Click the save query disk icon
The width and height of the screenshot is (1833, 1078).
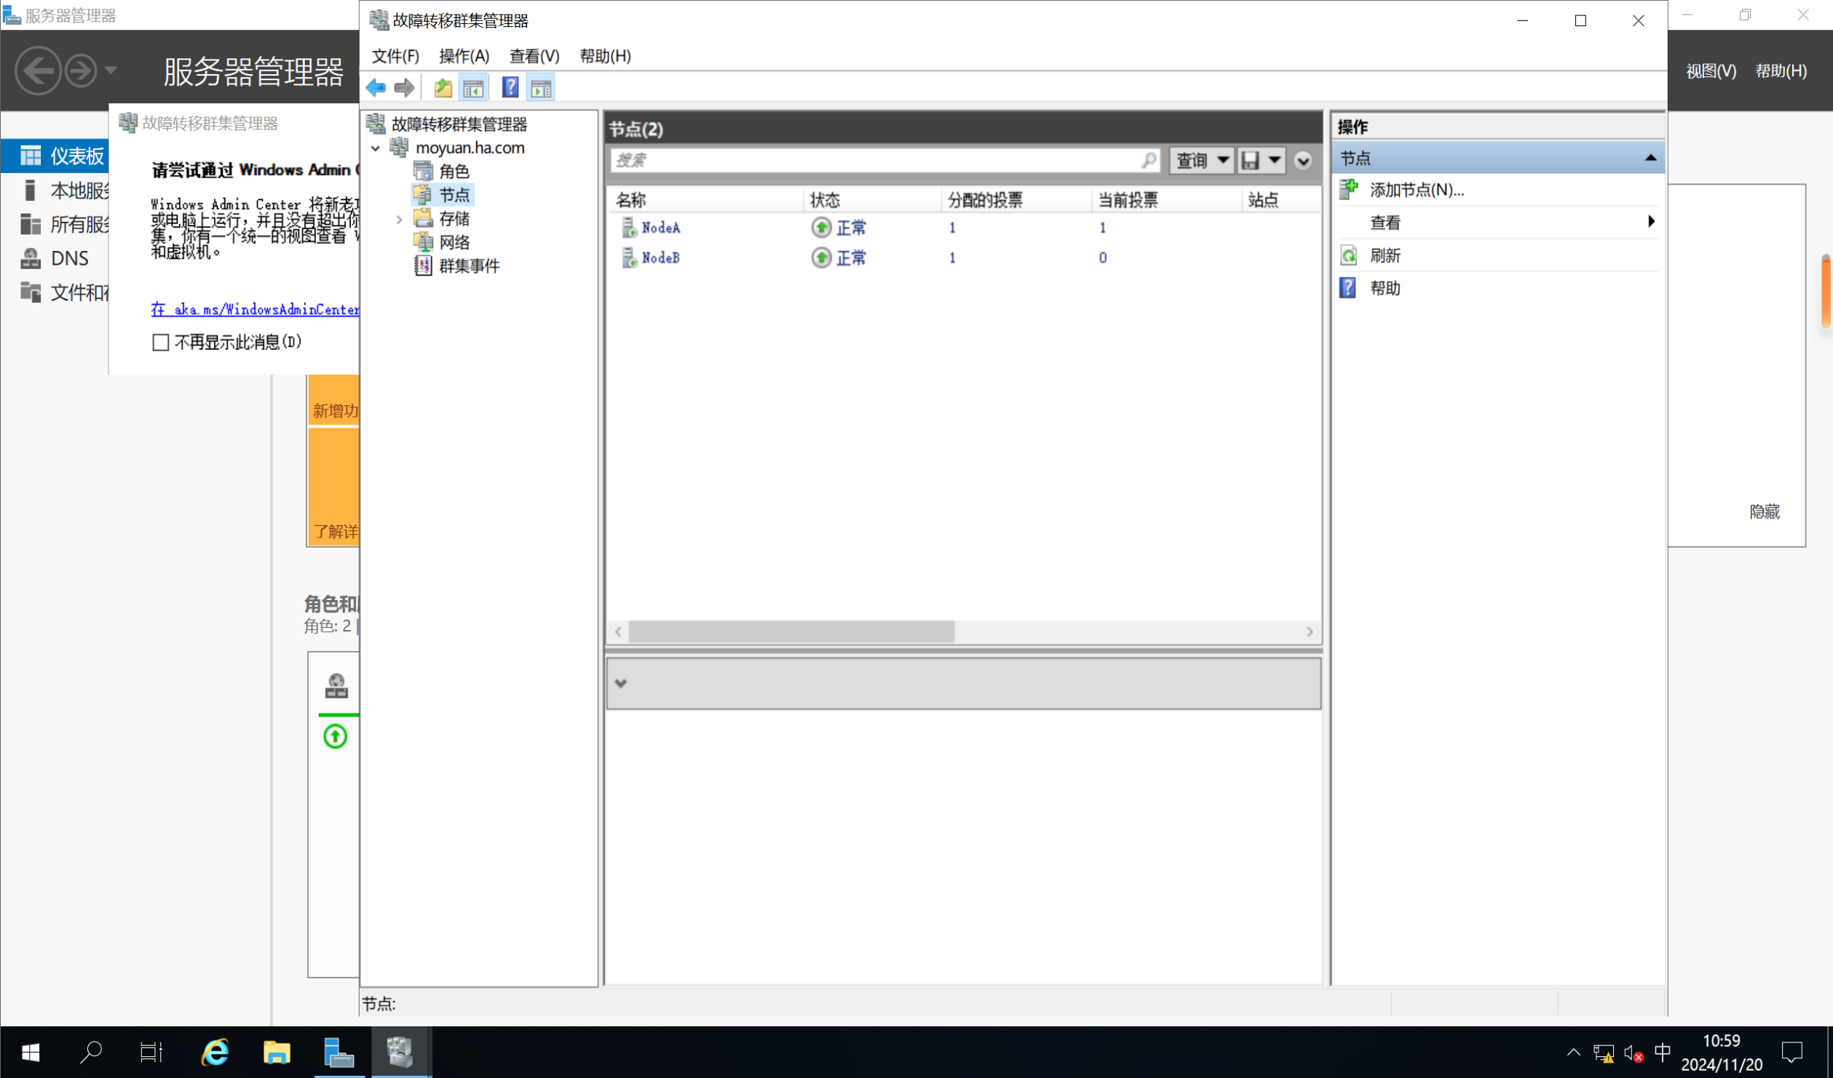1251,160
